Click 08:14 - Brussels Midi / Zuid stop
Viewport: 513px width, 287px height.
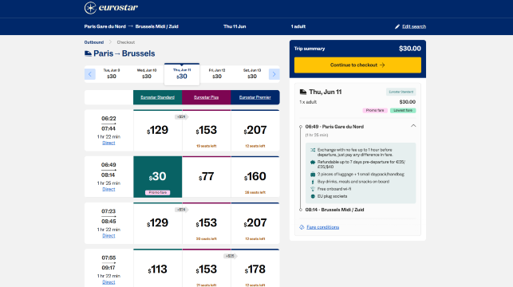[x=334, y=210]
